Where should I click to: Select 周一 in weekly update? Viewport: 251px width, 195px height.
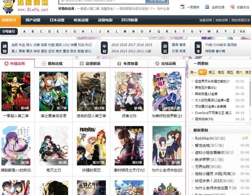pyautogui.click(x=193, y=73)
